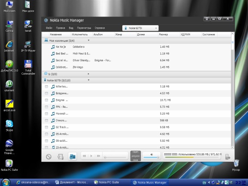Switch to Документ1 Microsoft Word taskbar button
The image size is (248, 186).
72,183
